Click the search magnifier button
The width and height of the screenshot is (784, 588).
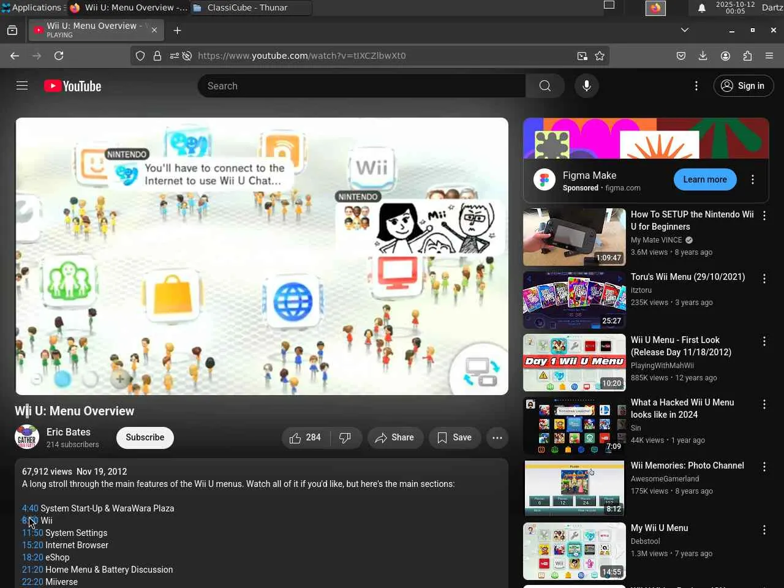(x=545, y=86)
